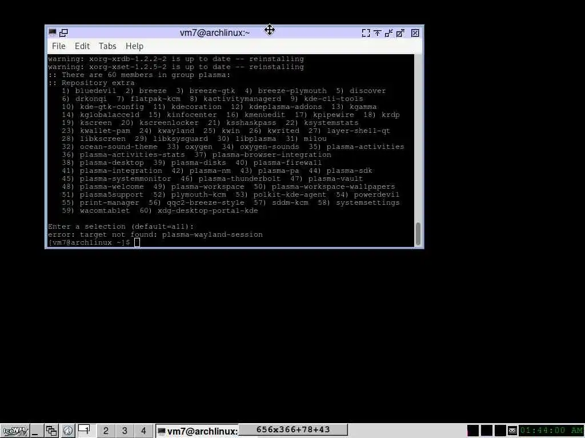Click package name 'plasma-browser-integration'
585x438 pixels.
tap(271, 155)
